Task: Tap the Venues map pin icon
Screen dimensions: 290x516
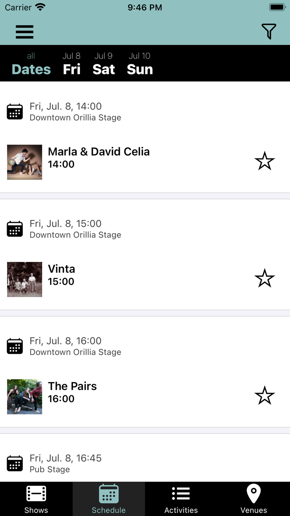Action: [254, 494]
